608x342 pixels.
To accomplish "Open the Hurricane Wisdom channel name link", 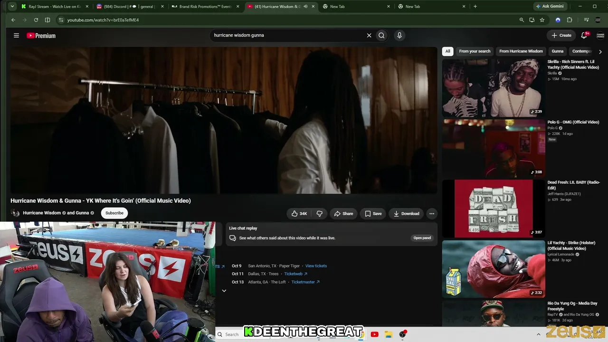I will coord(42,213).
